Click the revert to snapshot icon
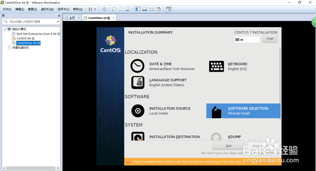This screenshot has height=171, width=316. coord(121,9)
